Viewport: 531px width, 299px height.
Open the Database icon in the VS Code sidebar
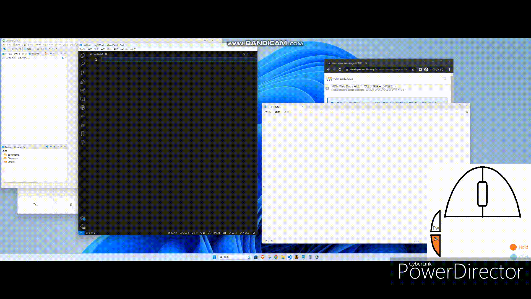(82, 125)
